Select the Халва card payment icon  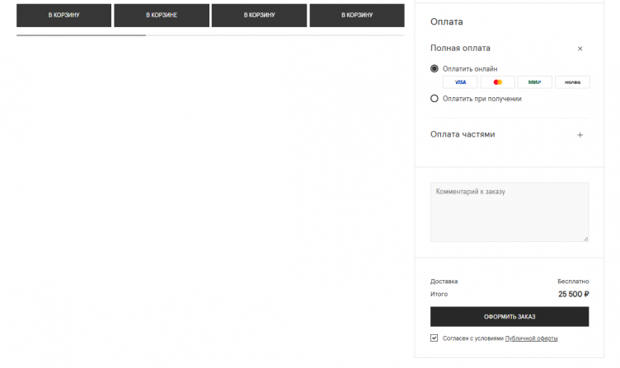pos(572,82)
